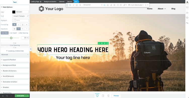
Task: Expand the Borders & Corners section
Action: coord(15,71)
